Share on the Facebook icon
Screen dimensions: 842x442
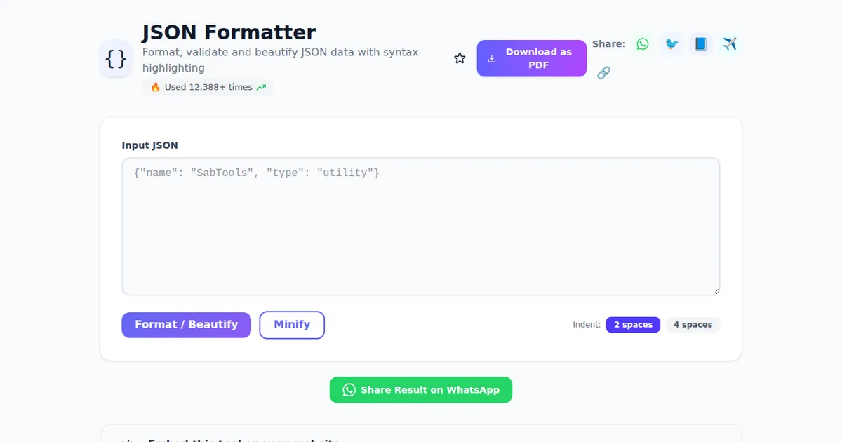(700, 43)
